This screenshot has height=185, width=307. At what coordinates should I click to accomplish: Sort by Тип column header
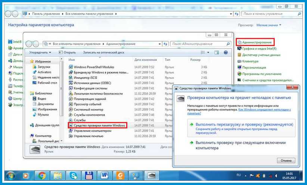tap(167, 59)
